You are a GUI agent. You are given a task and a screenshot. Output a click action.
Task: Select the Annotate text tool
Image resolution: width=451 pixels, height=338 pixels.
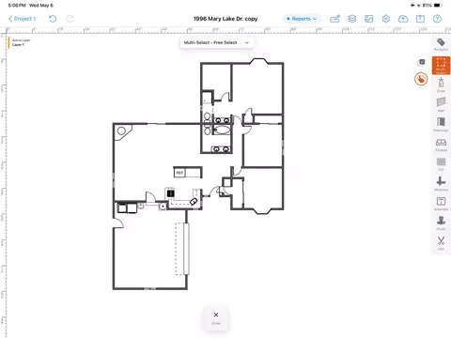point(441,204)
